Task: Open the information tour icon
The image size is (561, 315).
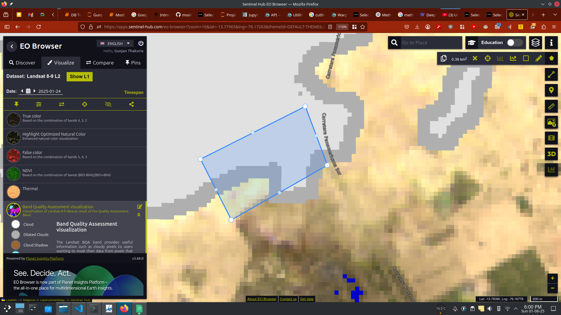Action: coord(551,43)
